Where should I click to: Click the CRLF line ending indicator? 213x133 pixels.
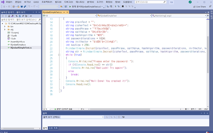click(x=206, y=109)
